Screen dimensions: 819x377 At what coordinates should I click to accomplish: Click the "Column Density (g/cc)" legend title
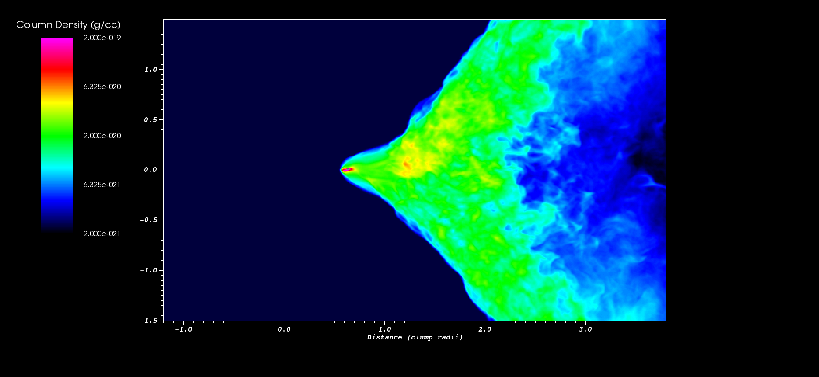69,25
